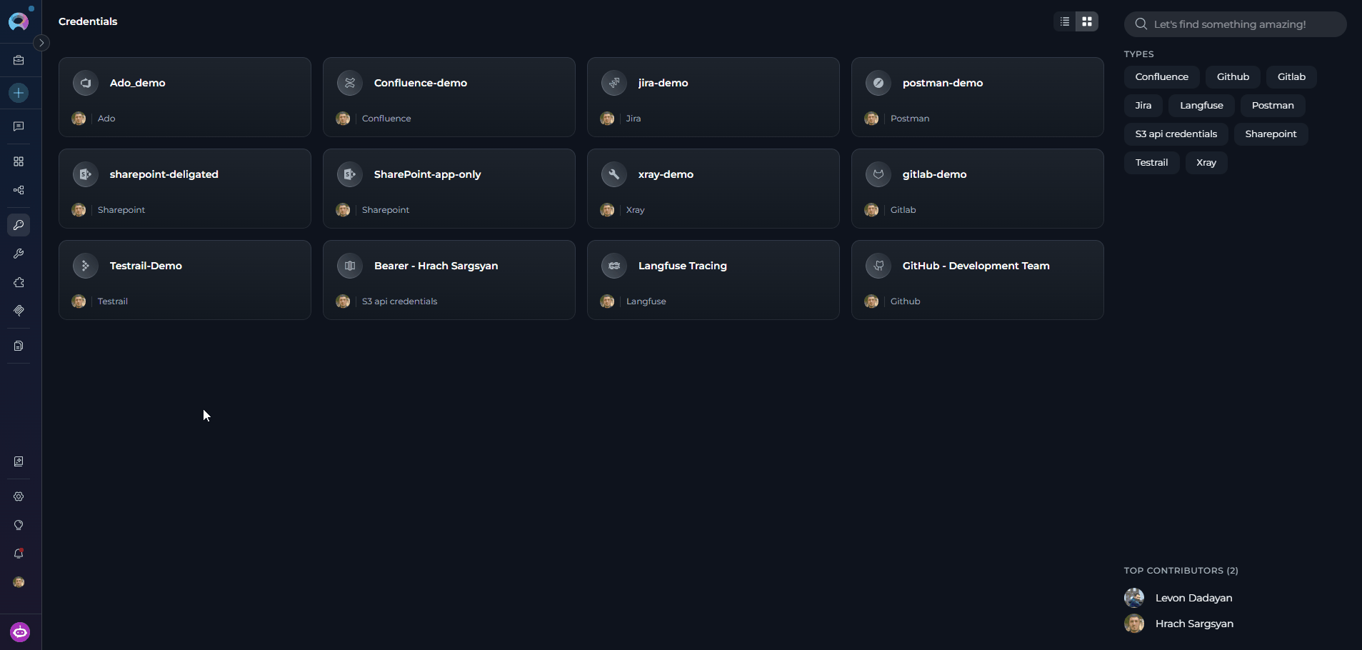
Task: Open the puzzle-piece icon in sidebar
Action: pos(19,282)
